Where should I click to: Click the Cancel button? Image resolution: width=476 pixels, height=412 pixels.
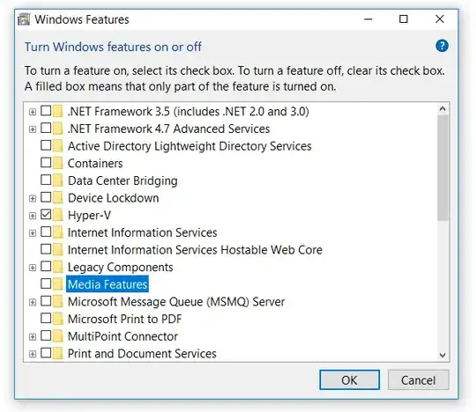[x=419, y=379]
